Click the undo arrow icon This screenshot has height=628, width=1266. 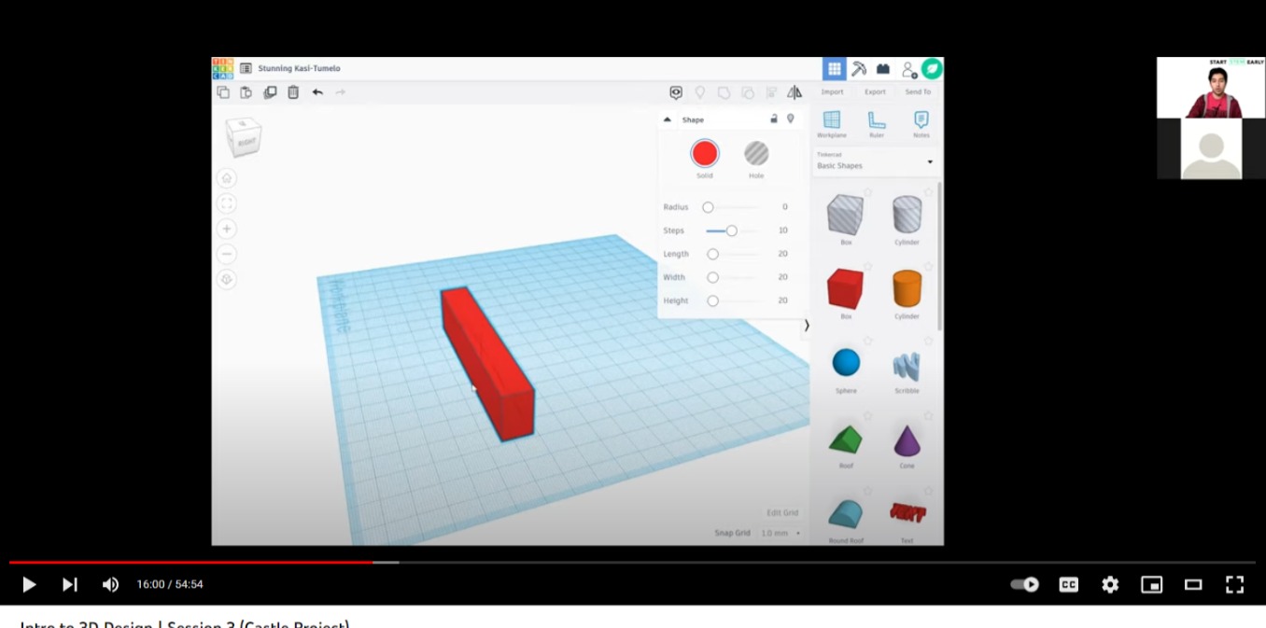click(317, 92)
